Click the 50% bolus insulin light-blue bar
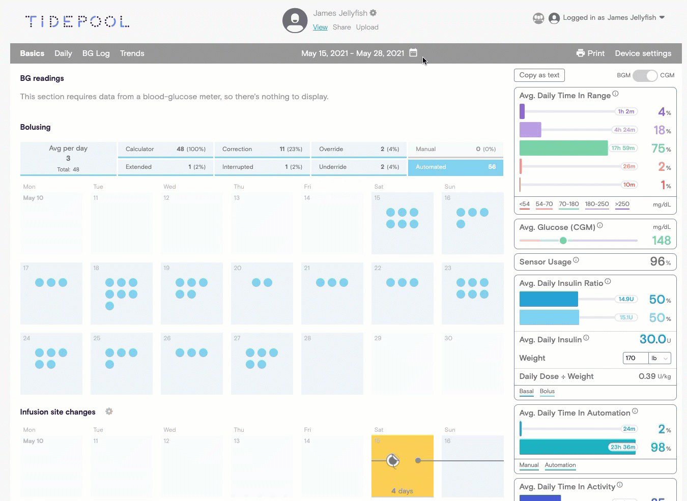The image size is (687, 501). 549,317
